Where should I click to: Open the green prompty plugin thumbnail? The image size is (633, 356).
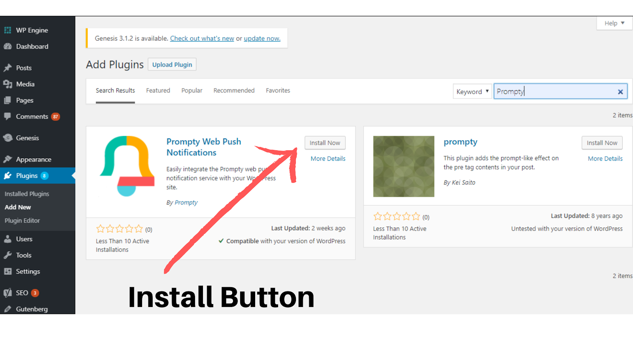coord(404,166)
